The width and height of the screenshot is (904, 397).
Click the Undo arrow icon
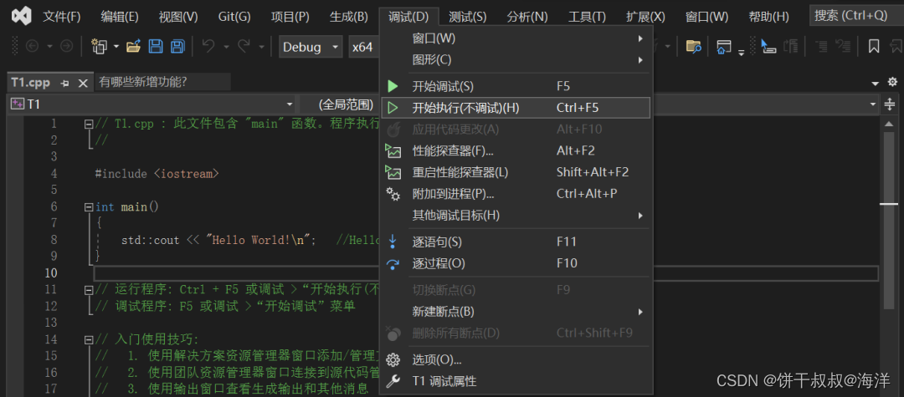(208, 46)
